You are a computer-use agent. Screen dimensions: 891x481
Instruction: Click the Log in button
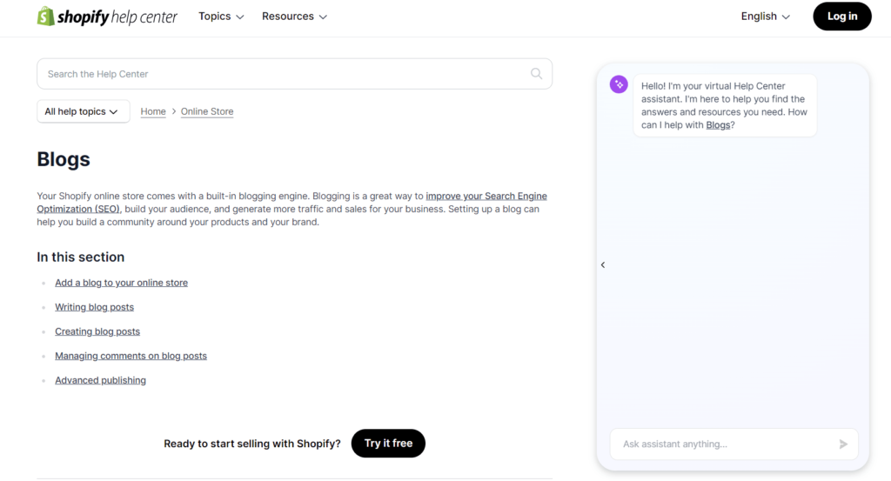842,17
